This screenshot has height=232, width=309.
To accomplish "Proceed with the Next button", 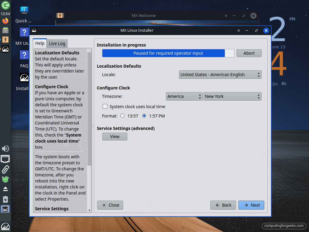I will tap(251, 205).
